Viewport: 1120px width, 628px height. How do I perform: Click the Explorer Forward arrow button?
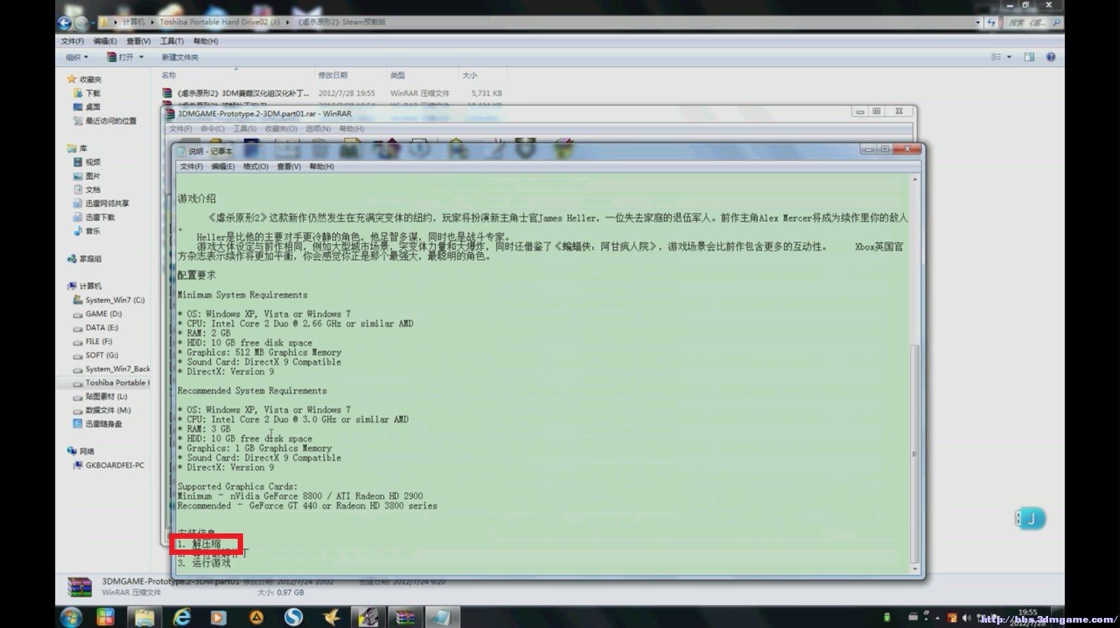81,23
